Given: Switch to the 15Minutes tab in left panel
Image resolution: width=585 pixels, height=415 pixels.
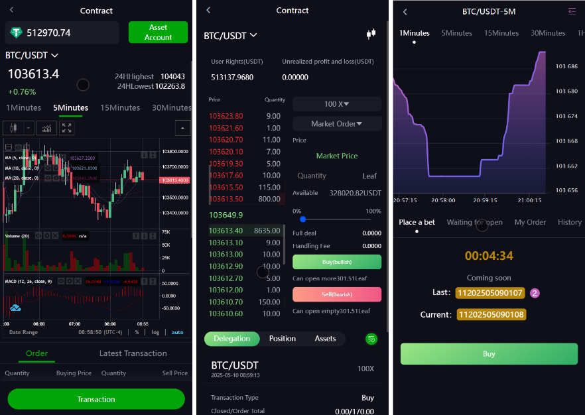Looking at the screenshot, I should (x=120, y=107).
